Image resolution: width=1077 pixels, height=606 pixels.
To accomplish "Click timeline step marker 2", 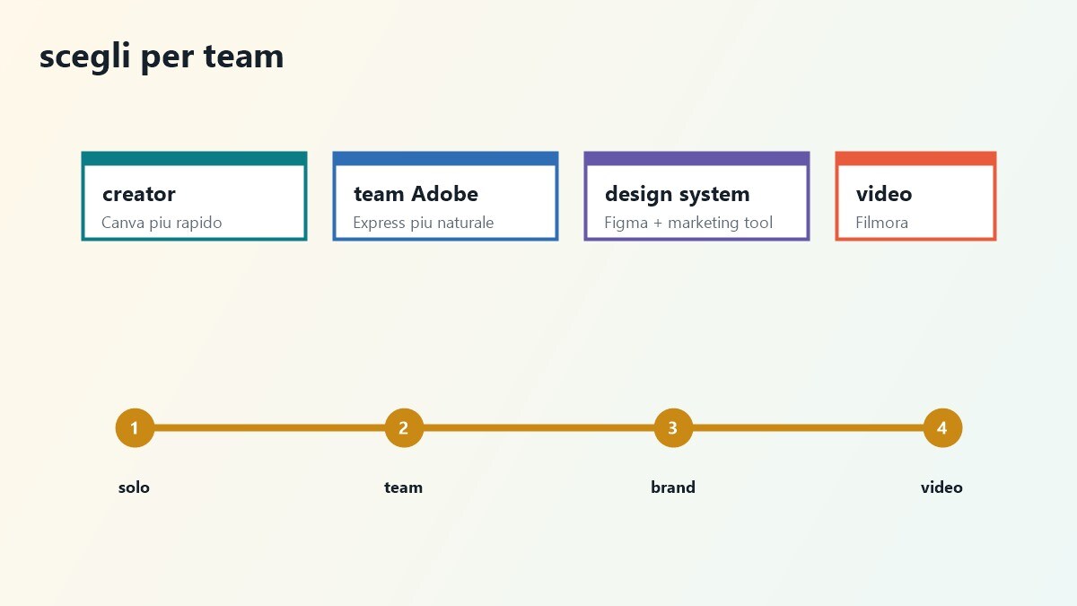I will (404, 428).
